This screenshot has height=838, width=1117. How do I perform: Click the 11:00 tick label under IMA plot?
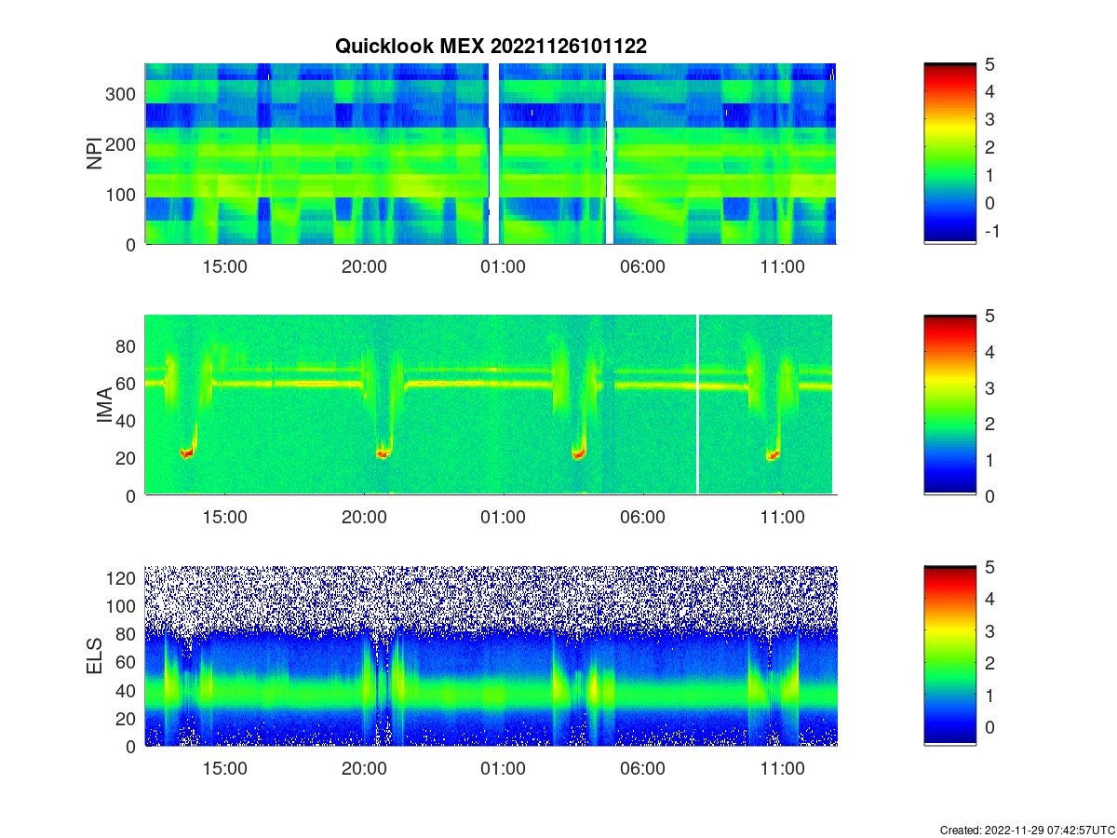pos(782,518)
